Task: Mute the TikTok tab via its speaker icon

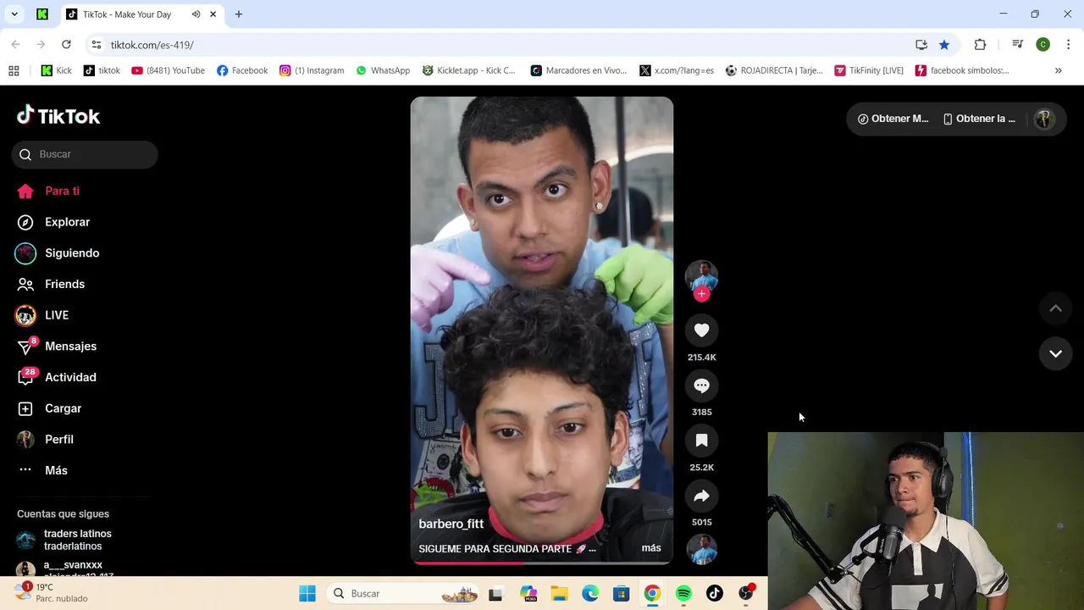Action: (196, 14)
